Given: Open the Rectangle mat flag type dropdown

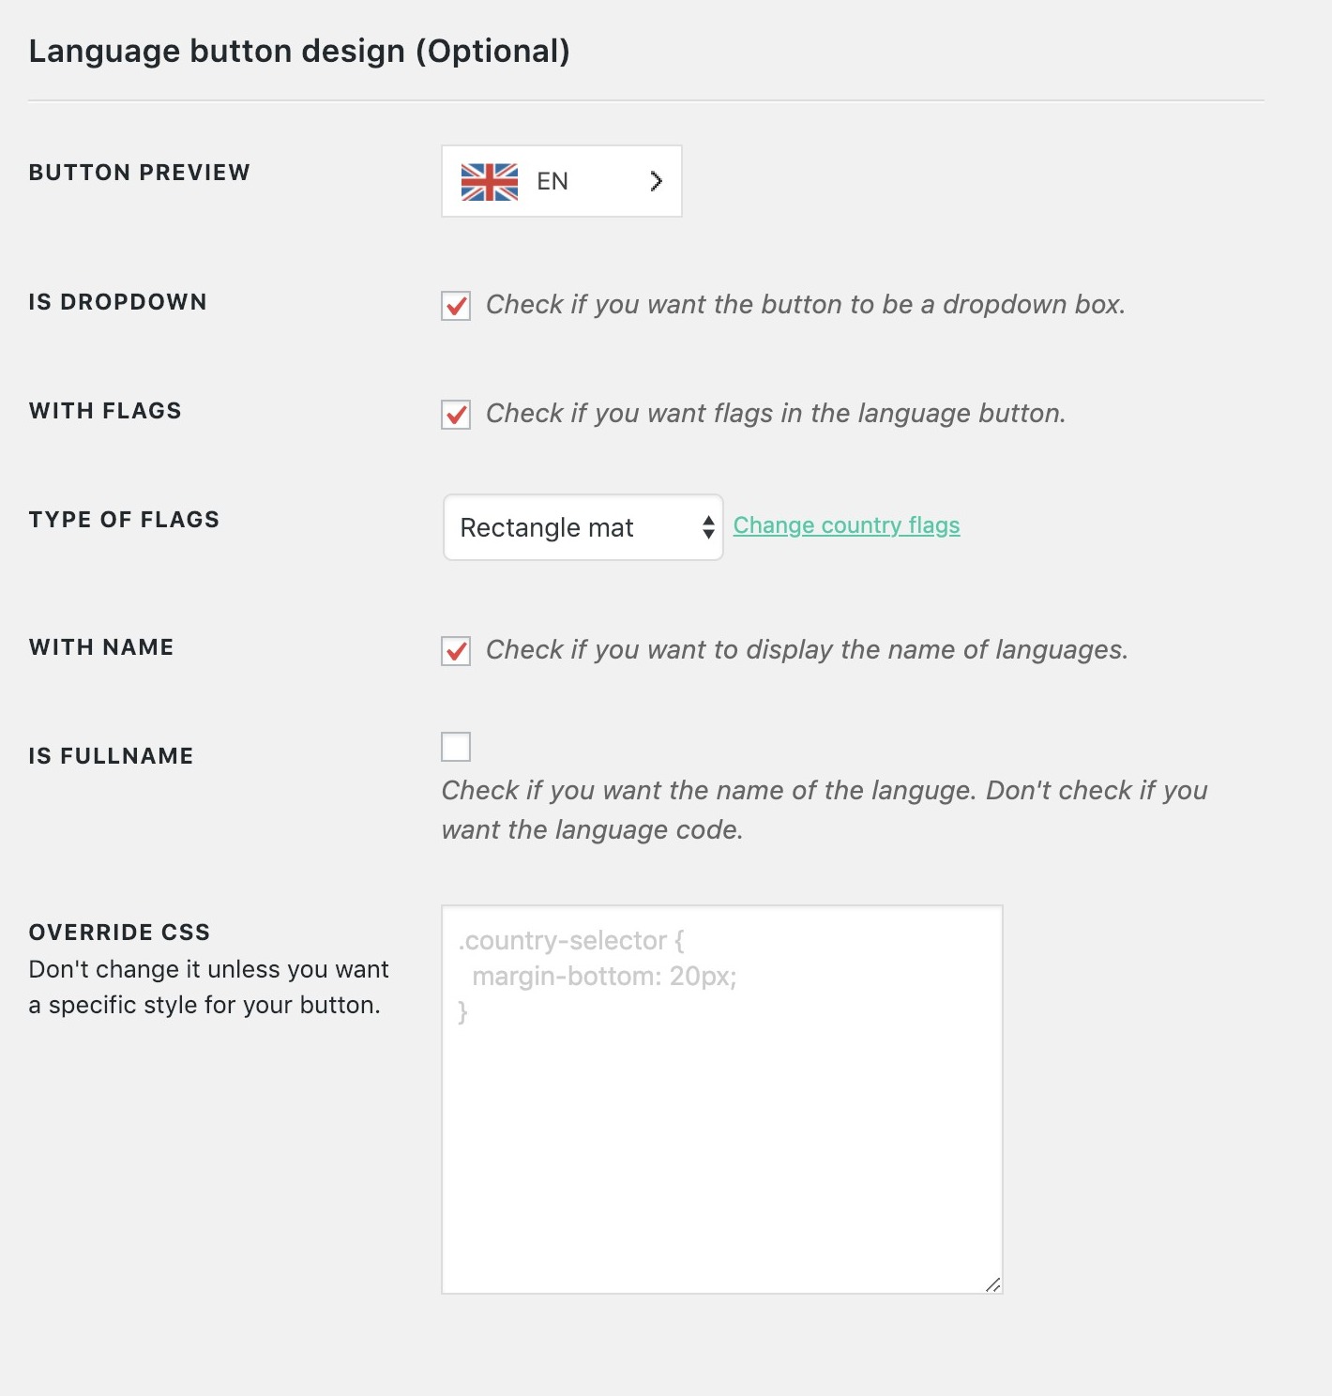Looking at the screenshot, I should (x=583, y=527).
